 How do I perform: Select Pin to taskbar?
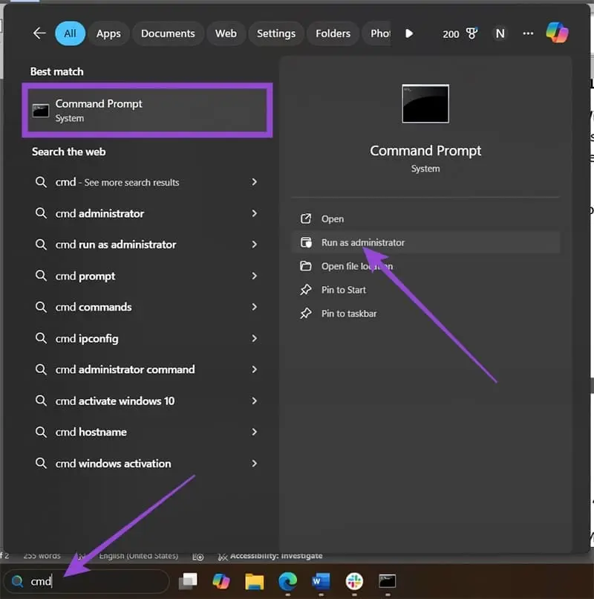[x=425, y=314]
